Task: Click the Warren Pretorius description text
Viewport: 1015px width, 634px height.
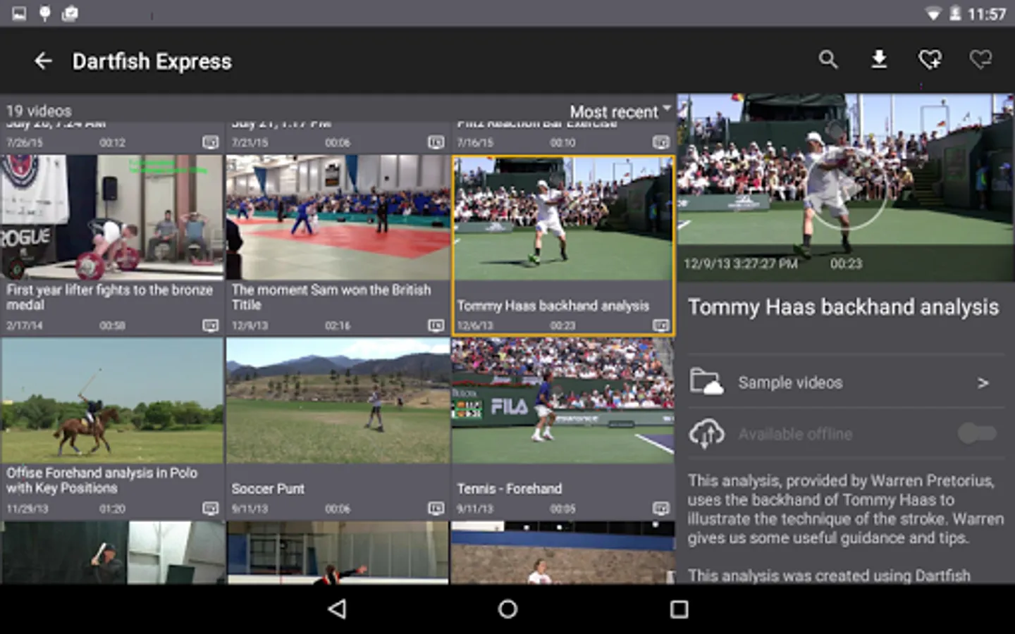Action: pos(846,509)
